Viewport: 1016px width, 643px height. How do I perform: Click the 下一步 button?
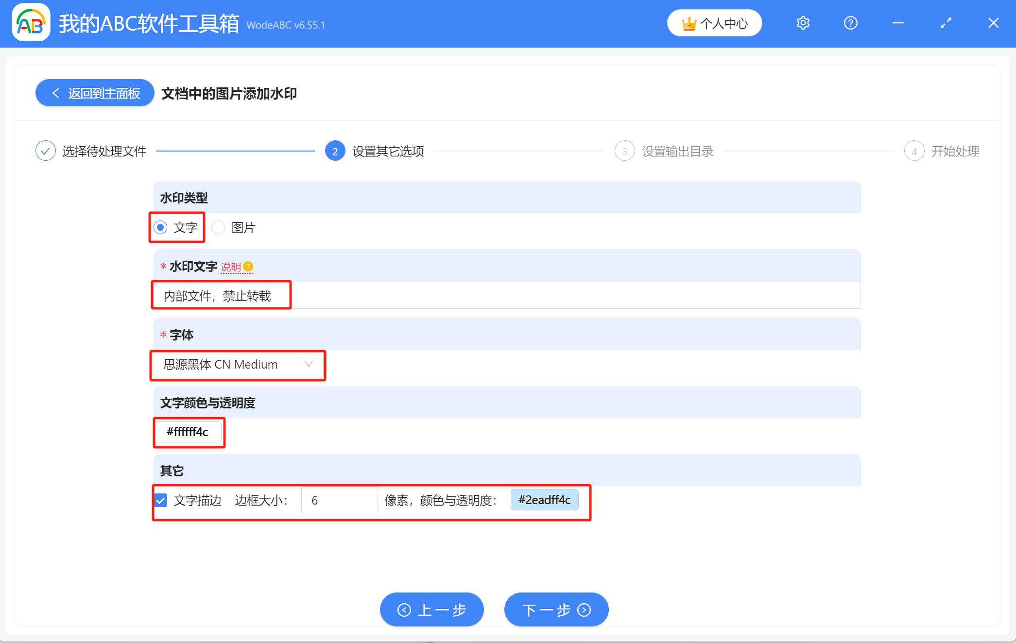[x=556, y=609]
